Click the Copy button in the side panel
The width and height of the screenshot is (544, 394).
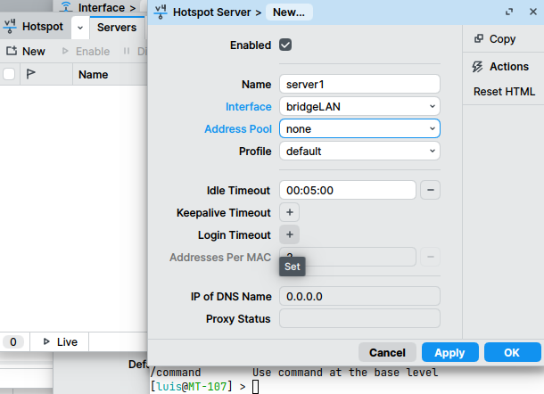[x=495, y=39]
